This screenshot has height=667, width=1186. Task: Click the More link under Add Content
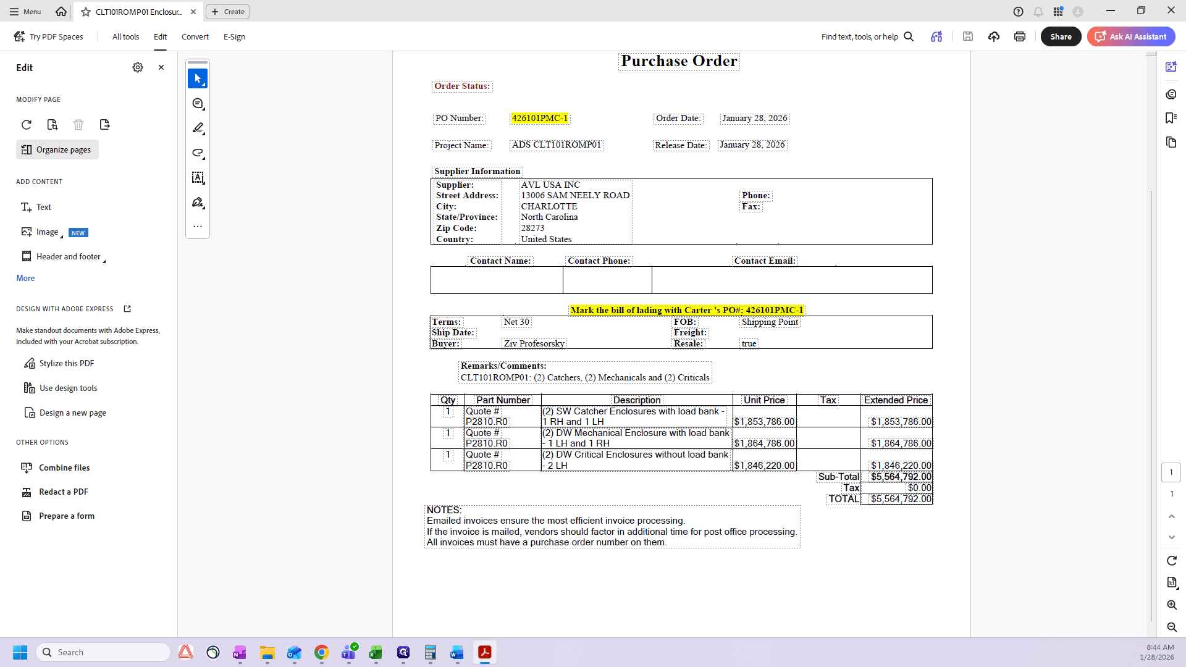(25, 278)
